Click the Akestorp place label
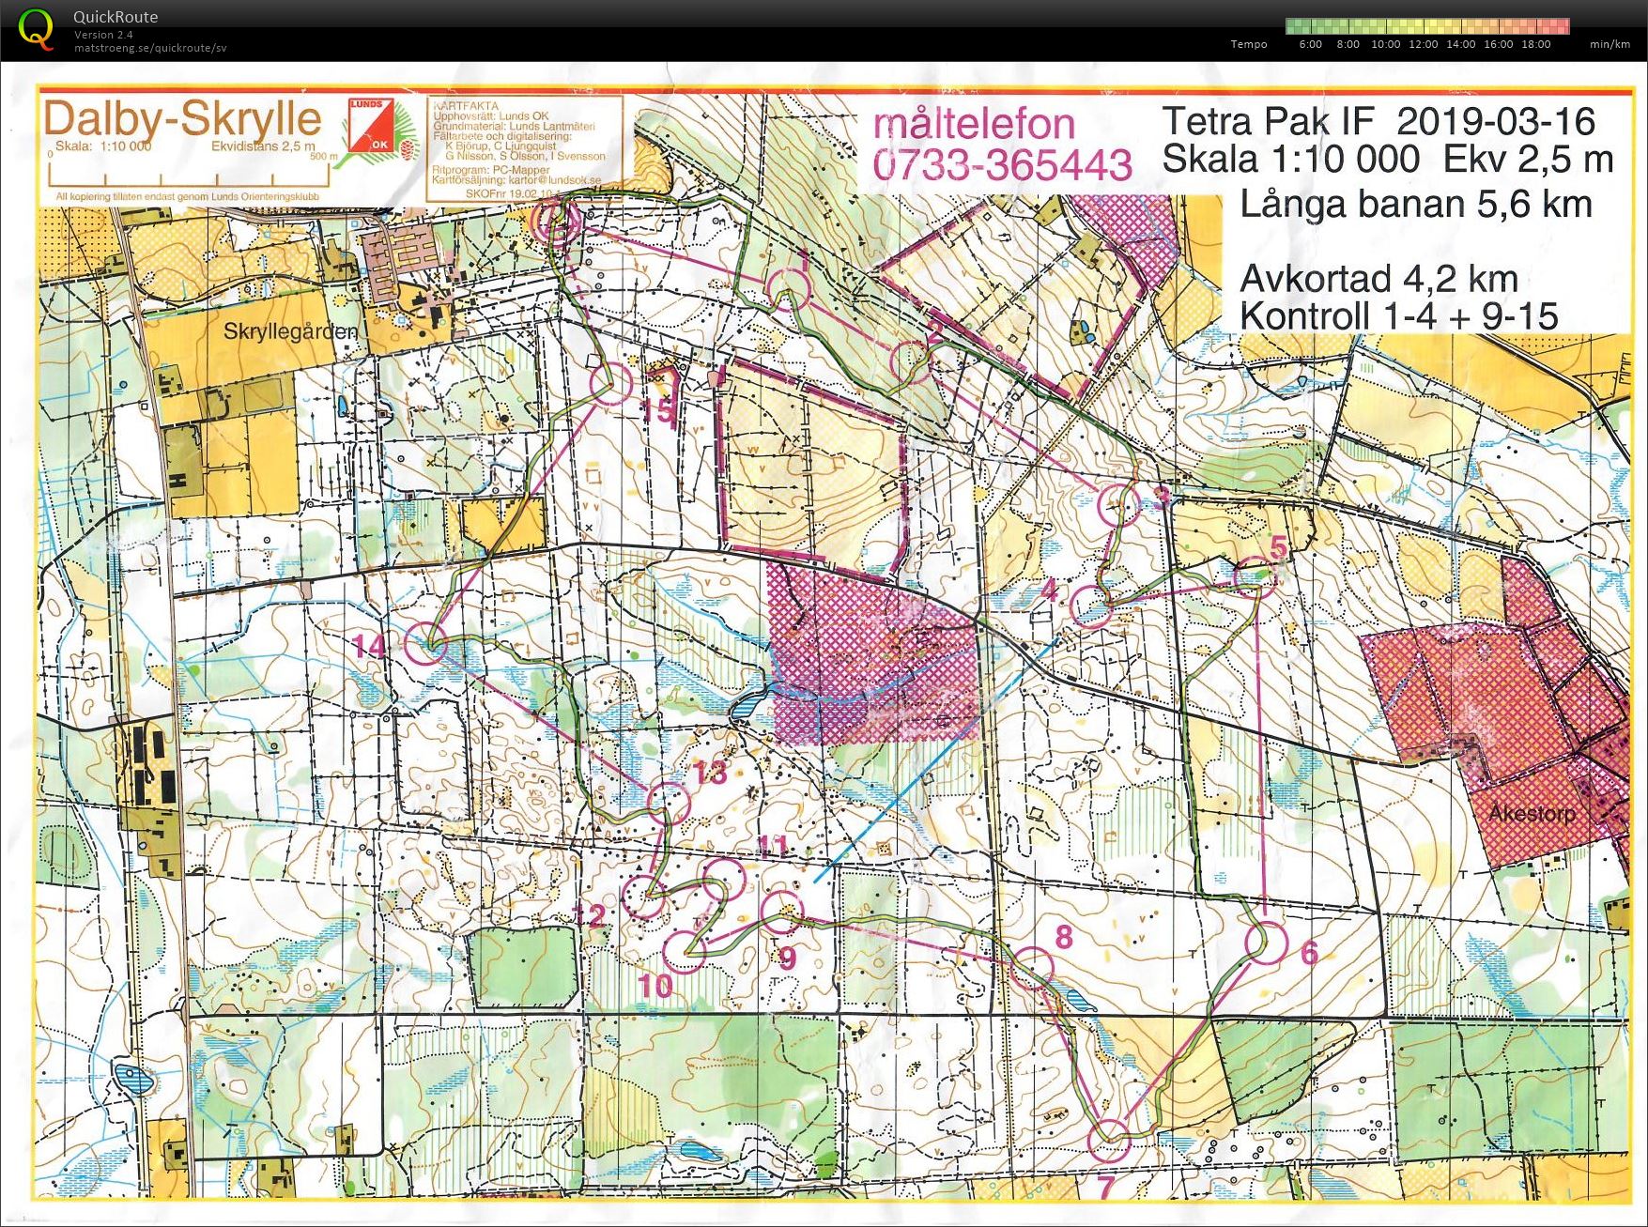Viewport: 1648px width, 1227px height. pyautogui.click(x=1532, y=813)
